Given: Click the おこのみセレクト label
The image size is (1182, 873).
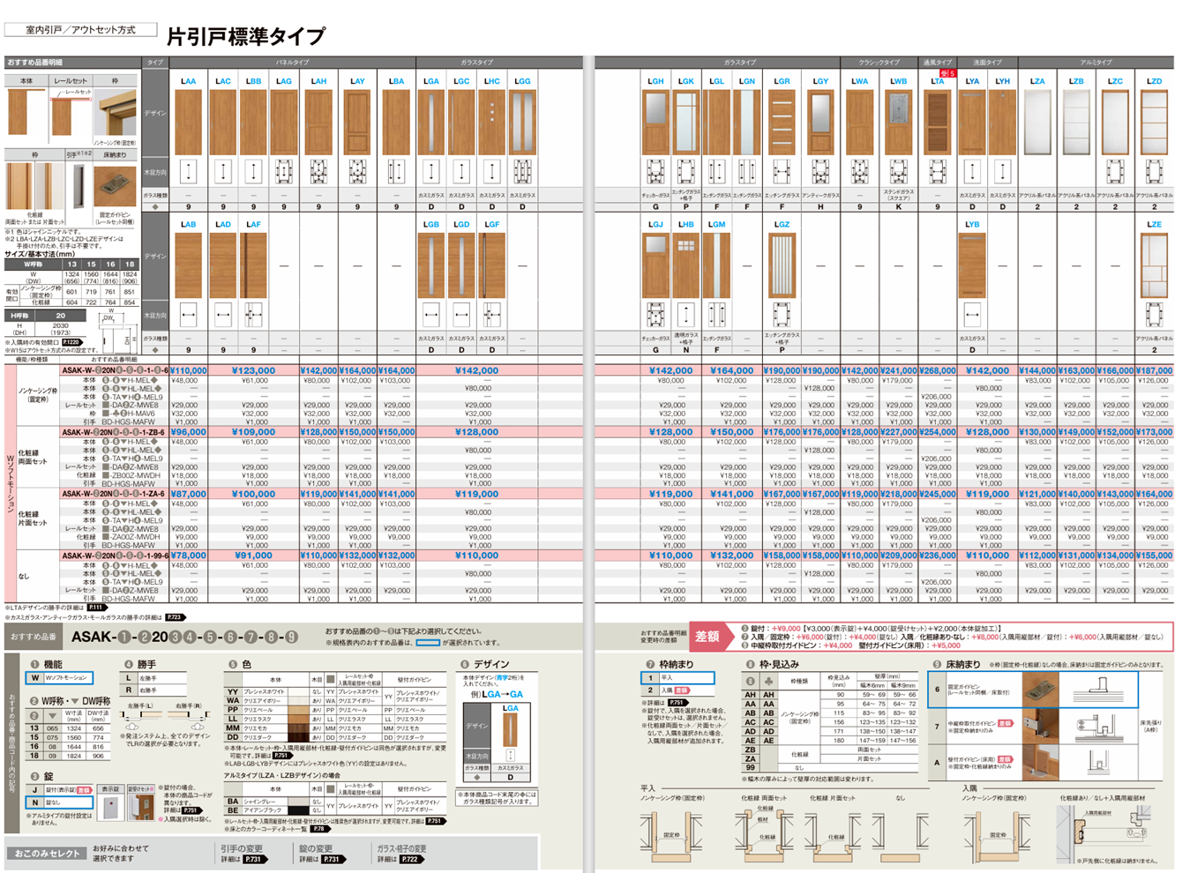Looking at the screenshot, I should click(x=46, y=854).
